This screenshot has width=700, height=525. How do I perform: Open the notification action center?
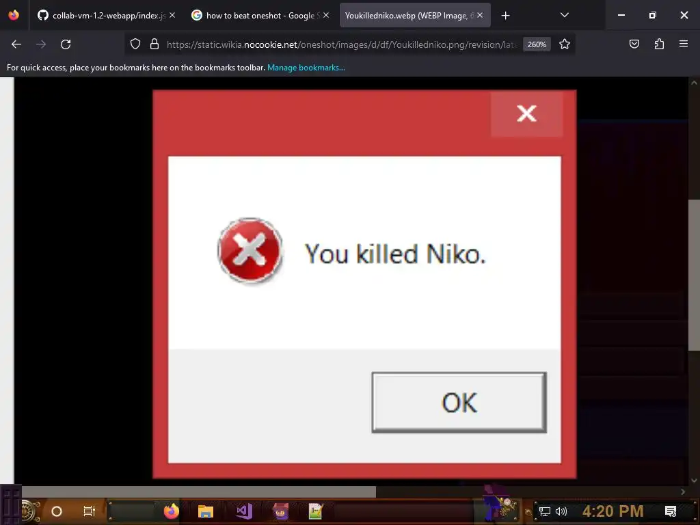(671, 511)
